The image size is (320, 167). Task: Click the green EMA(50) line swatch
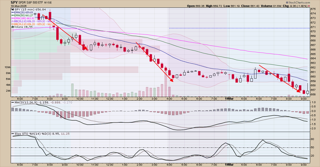[x=12, y=15]
